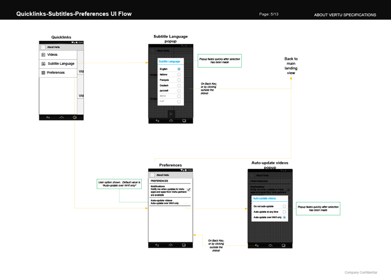Open Preferences item in Quicklinks menu

58,73
